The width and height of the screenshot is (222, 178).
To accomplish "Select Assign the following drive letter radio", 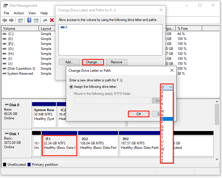I will [x=71, y=87].
